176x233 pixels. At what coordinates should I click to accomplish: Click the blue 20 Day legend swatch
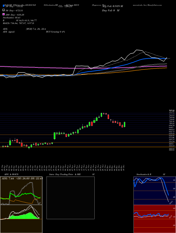[x=4, y=6]
